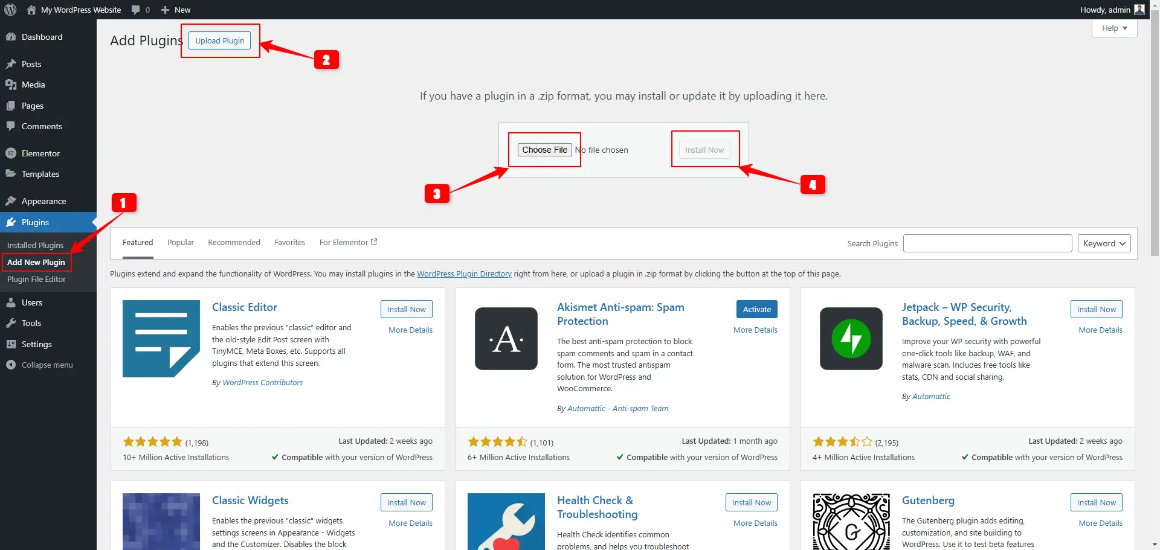The image size is (1160, 550).
Task: Click the Upload Plugin button
Action: (x=220, y=40)
